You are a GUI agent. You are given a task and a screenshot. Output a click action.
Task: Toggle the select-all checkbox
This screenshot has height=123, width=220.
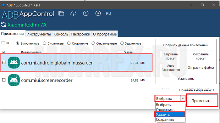pyautogui.click(x=3, y=43)
